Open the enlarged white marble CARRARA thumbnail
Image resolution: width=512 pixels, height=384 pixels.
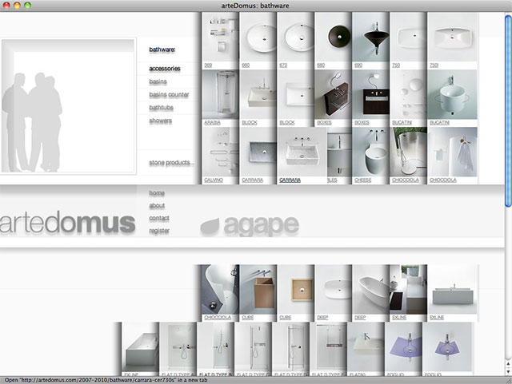click(x=302, y=152)
